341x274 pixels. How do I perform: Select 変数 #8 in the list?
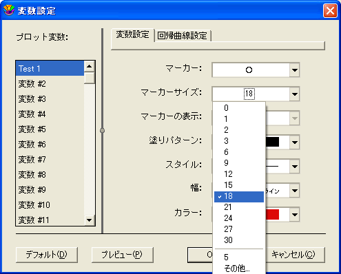click(50, 175)
